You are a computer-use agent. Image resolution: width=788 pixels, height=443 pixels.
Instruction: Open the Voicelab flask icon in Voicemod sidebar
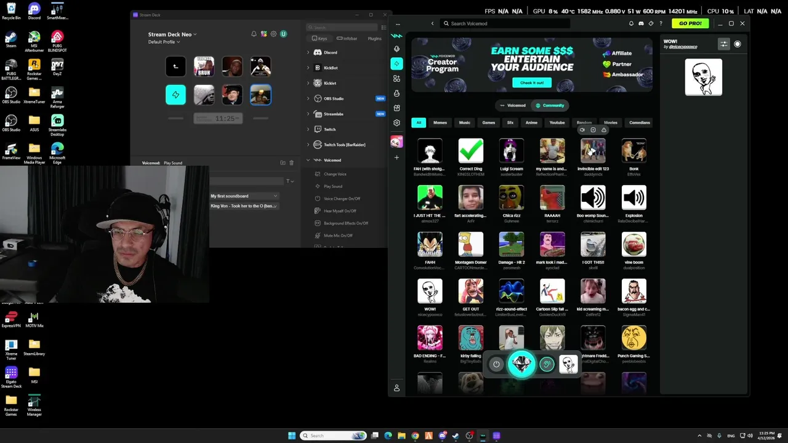[x=396, y=93]
